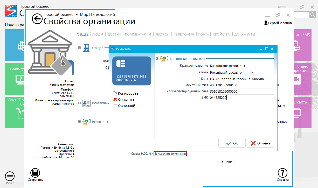Click the Простой бизнес app logo
This screenshot has width=318, height=188.
pyautogui.click(x=11, y=11)
